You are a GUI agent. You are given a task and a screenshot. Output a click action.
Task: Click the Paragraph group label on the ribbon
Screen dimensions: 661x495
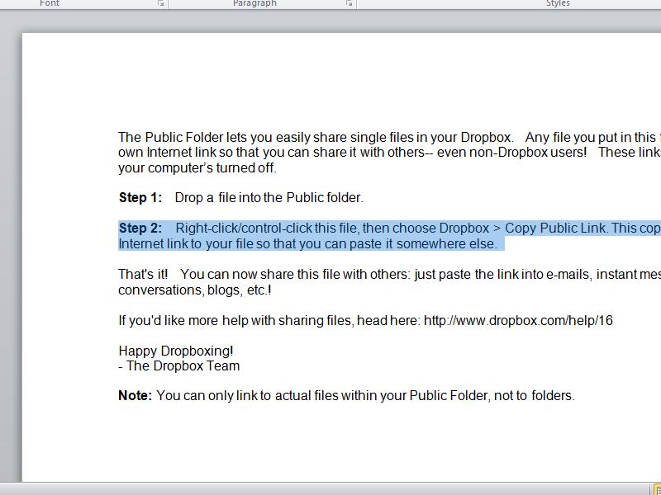(254, 3)
